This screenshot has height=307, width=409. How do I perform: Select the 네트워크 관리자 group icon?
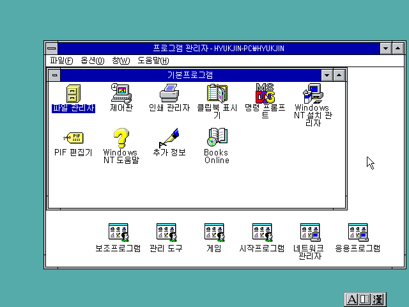click(310, 232)
